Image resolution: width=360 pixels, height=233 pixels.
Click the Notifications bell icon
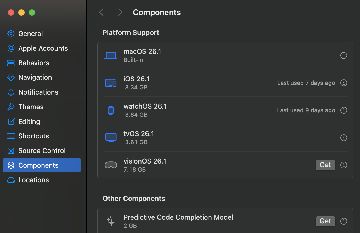point(11,92)
